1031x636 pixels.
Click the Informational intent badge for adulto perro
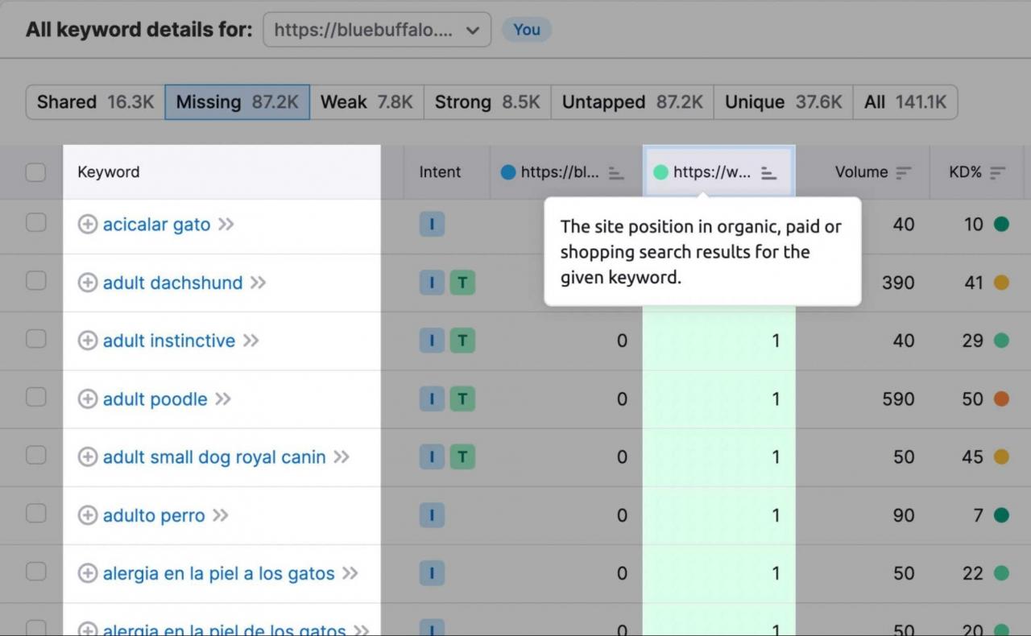(432, 515)
